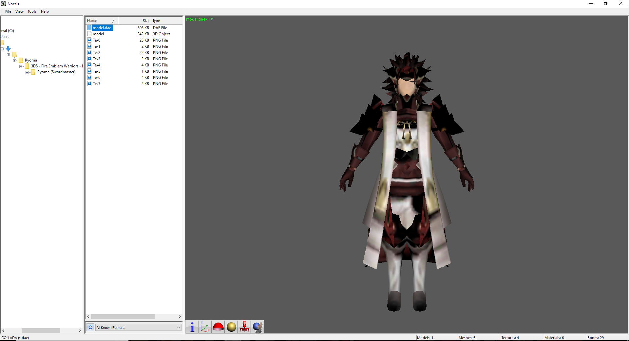Open the View menu
The height and width of the screenshot is (341, 629).
(19, 11)
